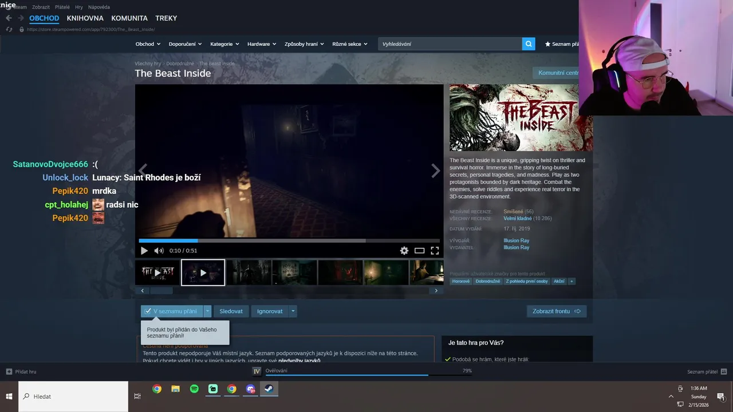The height and width of the screenshot is (412, 733).
Task: Expand wishlist options dropdown arrow
Action: point(207,311)
